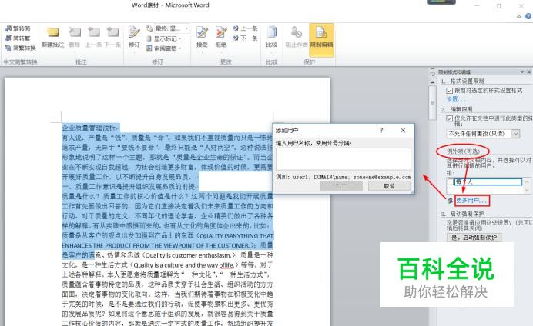
Task: Jump to next change 下一条 in 更改 group
Action: pos(245,38)
